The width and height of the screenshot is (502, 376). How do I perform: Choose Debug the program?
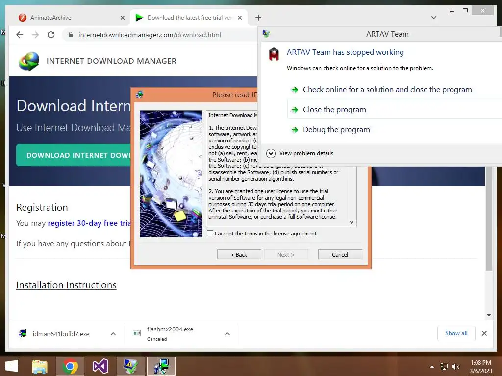coord(336,130)
